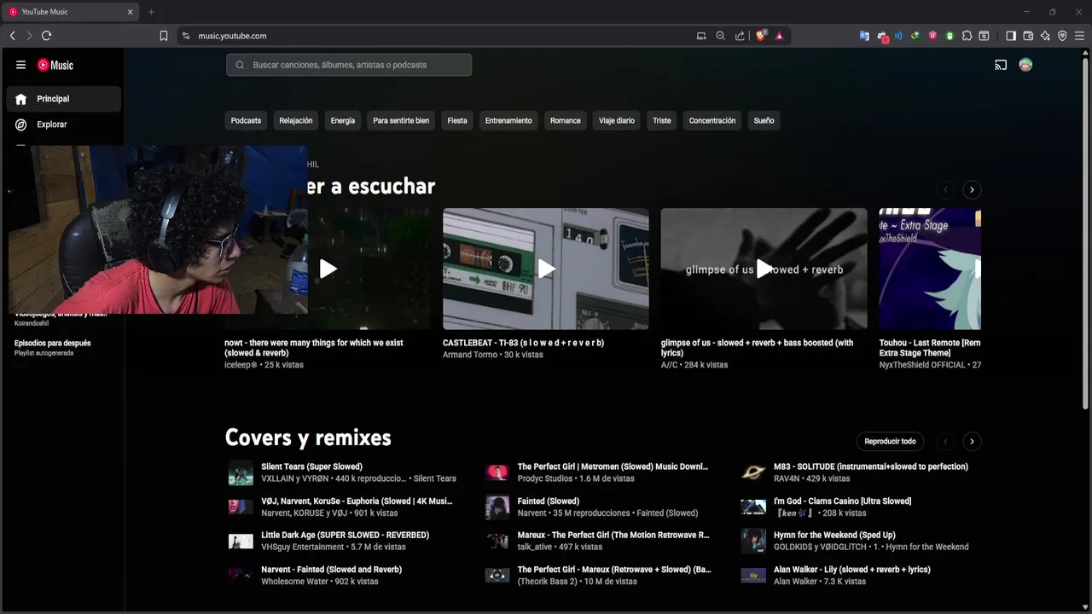Screen dimensions: 1092x614
Task: Open the Explorar section
Action: tap(63, 125)
